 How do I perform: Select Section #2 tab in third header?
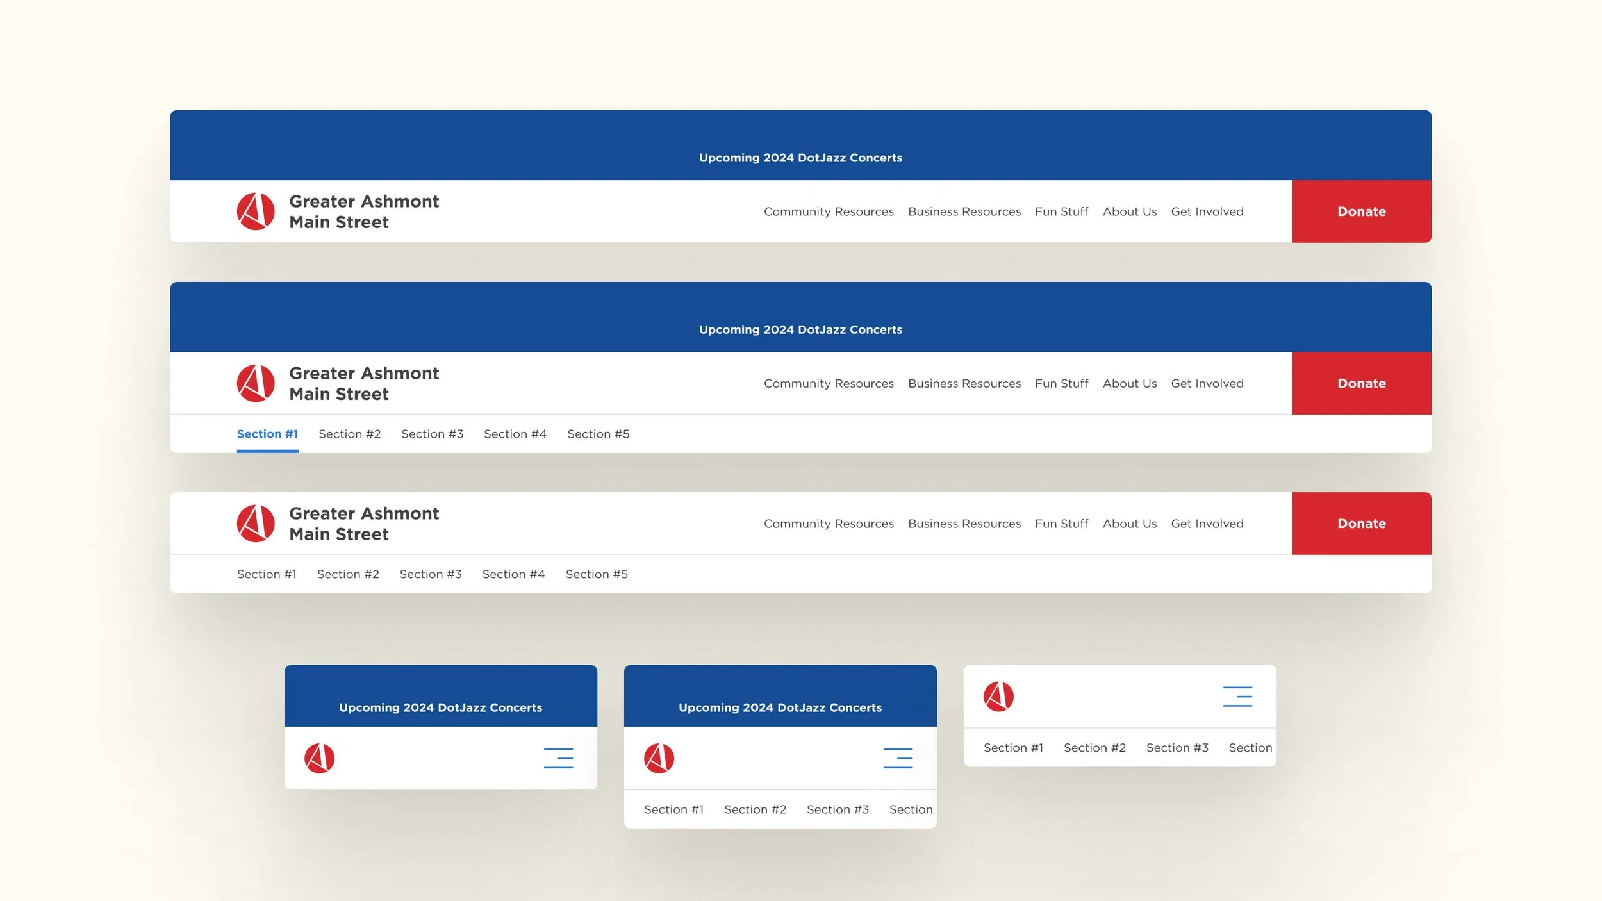(x=348, y=574)
